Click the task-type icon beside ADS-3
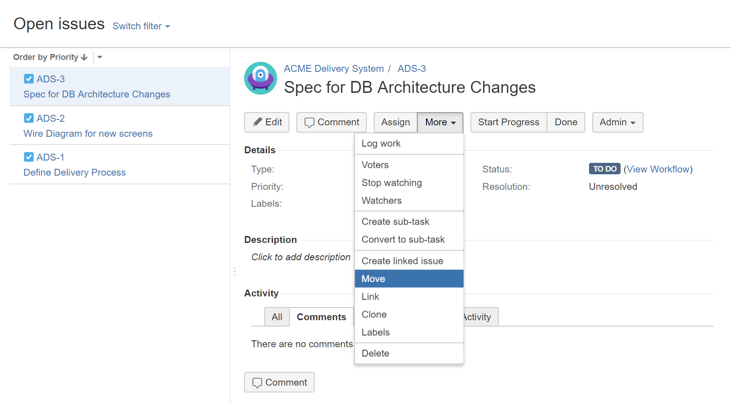The image size is (731, 403). (28, 79)
